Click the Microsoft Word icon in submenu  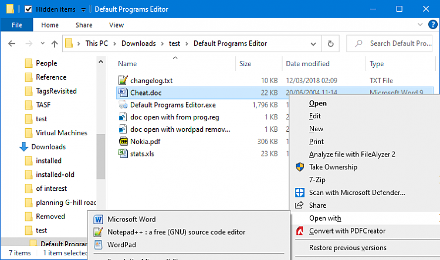pos(97,219)
